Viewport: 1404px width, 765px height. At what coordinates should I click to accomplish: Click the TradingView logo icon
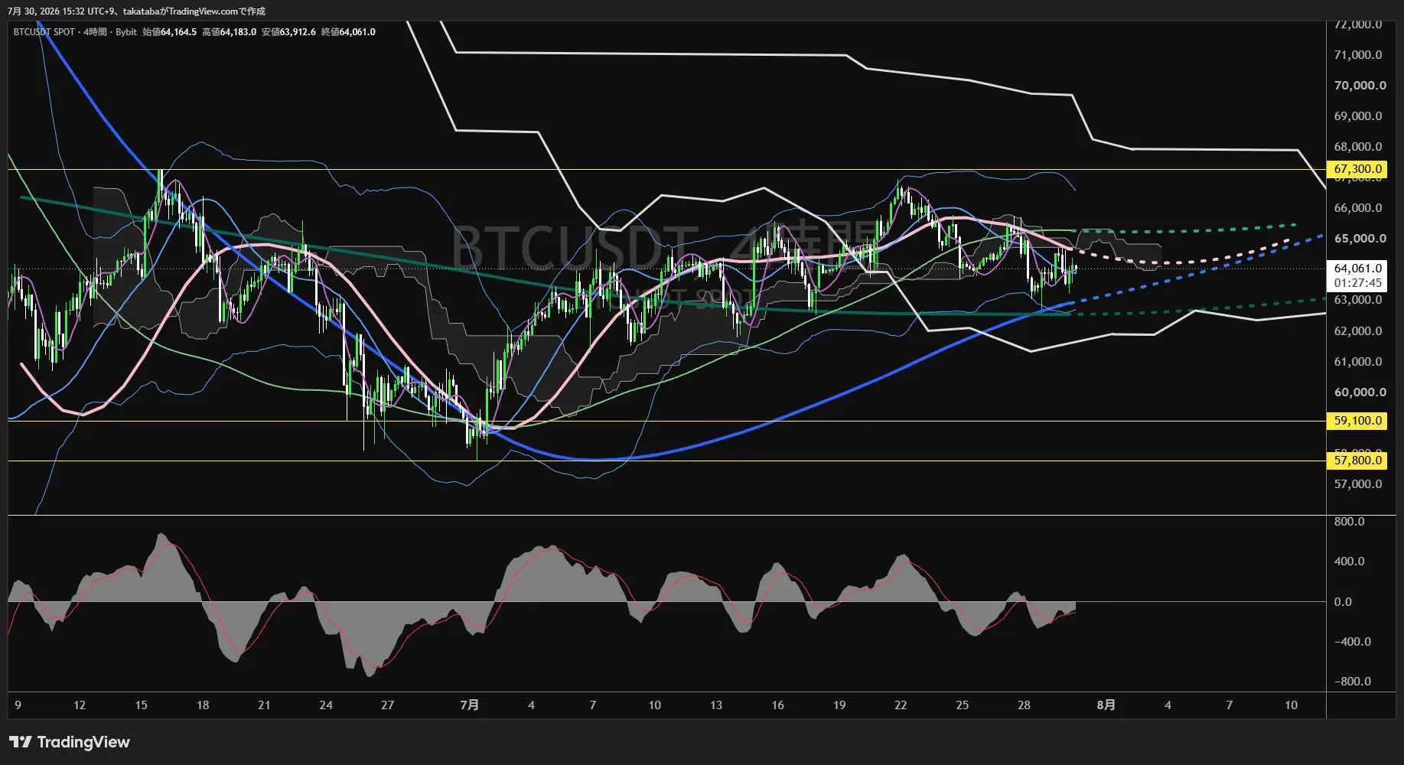[20, 742]
